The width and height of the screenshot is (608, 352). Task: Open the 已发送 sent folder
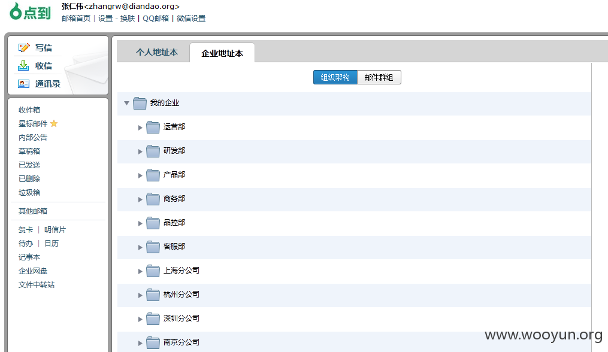29,165
